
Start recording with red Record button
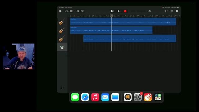pyautogui.click(x=125, y=11)
